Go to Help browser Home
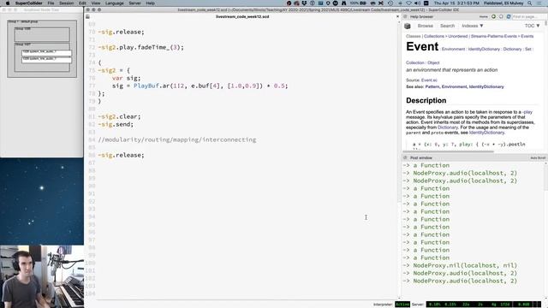This screenshot has width=548, height=308. click(x=483, y=17)
